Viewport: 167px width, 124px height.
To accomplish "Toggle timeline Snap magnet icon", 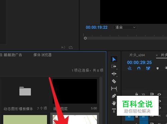I will (x=139, y=69).
